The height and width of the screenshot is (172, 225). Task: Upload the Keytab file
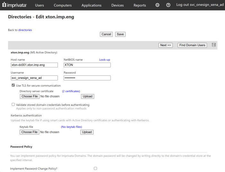coord(87,132)
